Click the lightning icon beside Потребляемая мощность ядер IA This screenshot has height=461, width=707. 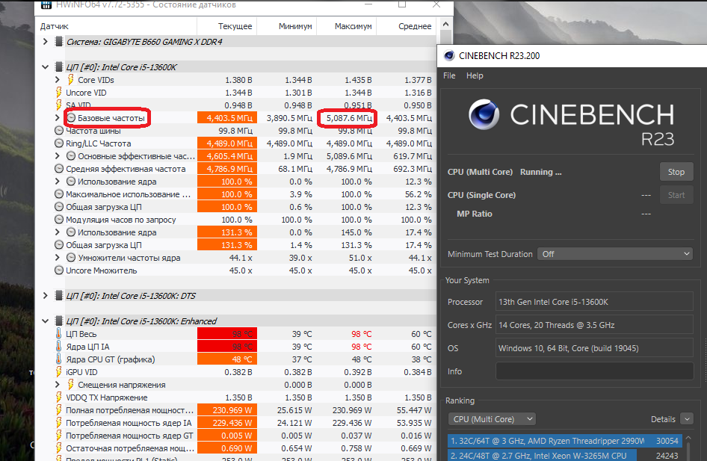click(58, 423)
